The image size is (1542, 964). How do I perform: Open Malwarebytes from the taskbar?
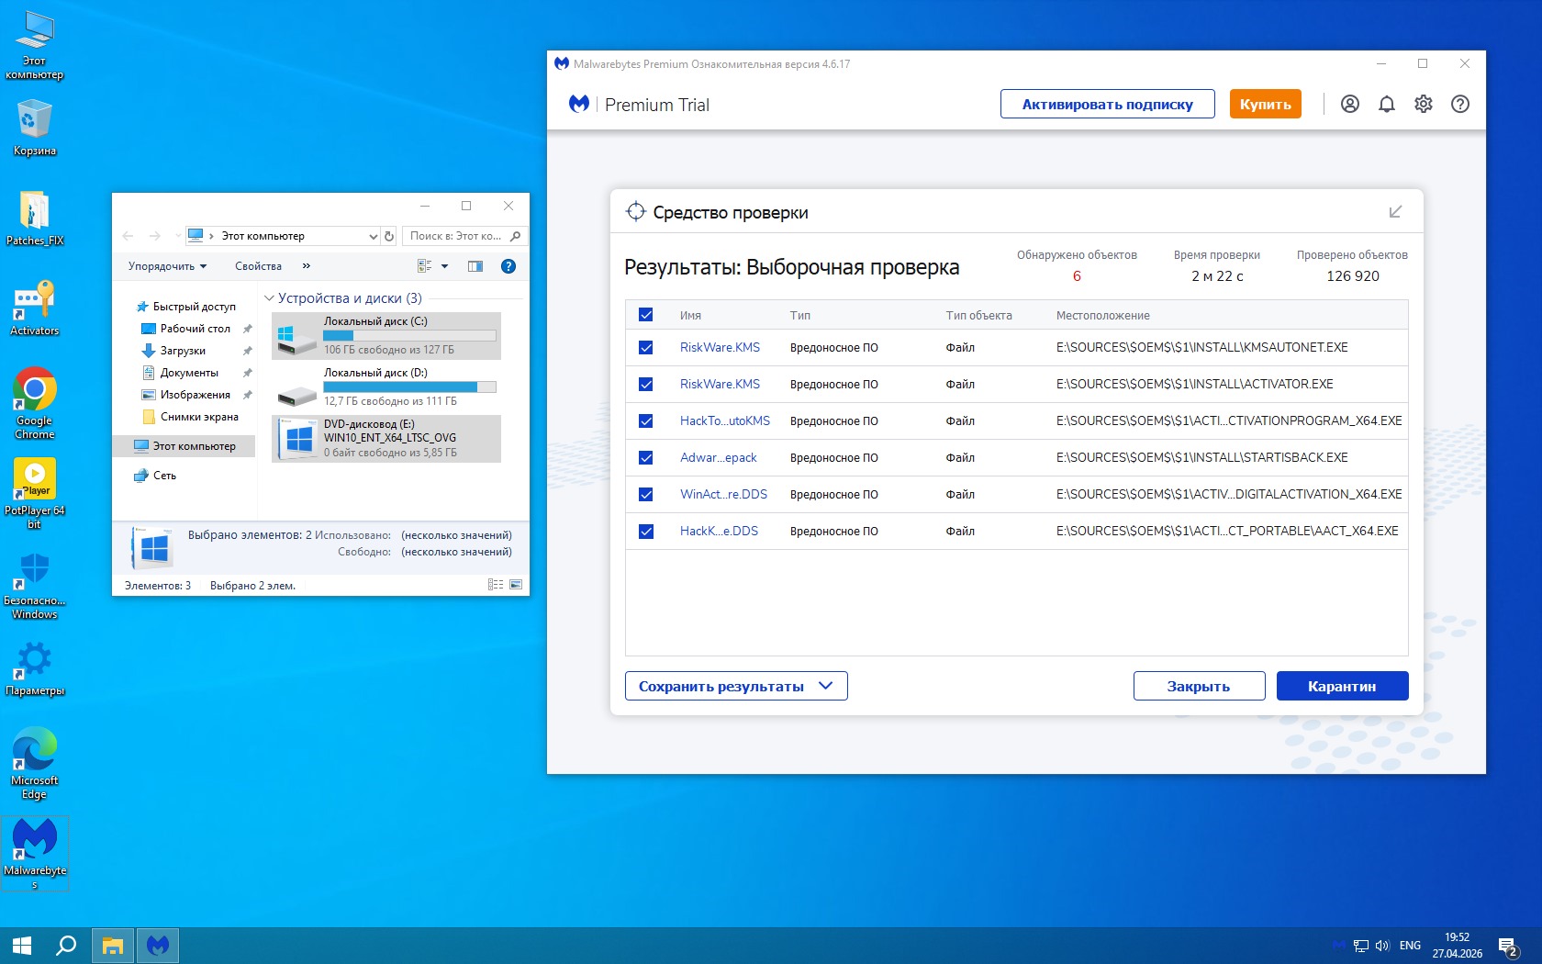click(x=158, y=945)
